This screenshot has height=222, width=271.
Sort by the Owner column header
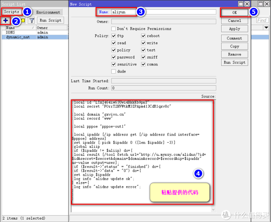coord(52,28)
